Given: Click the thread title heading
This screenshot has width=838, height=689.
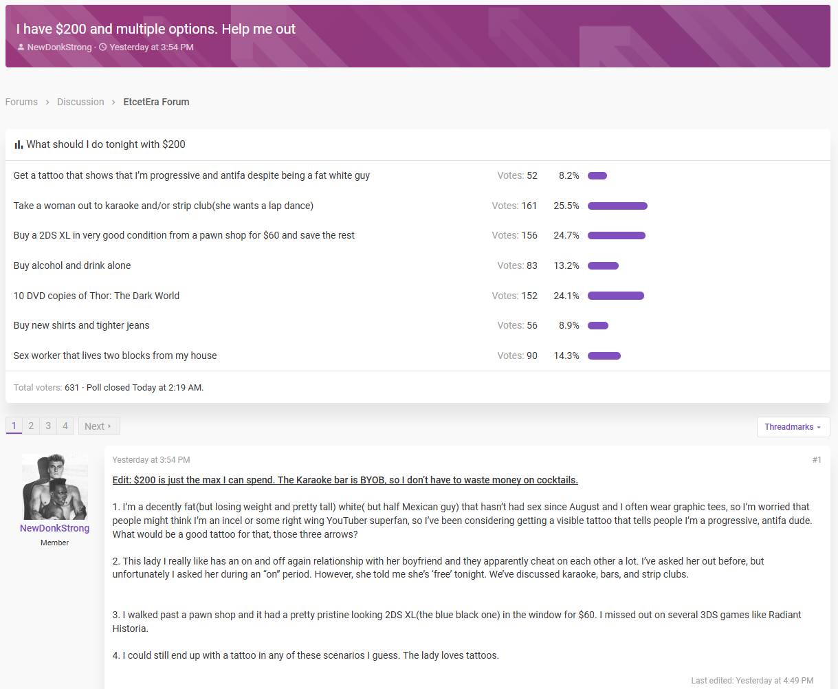Looking at the screenshot, I should 156,29.
